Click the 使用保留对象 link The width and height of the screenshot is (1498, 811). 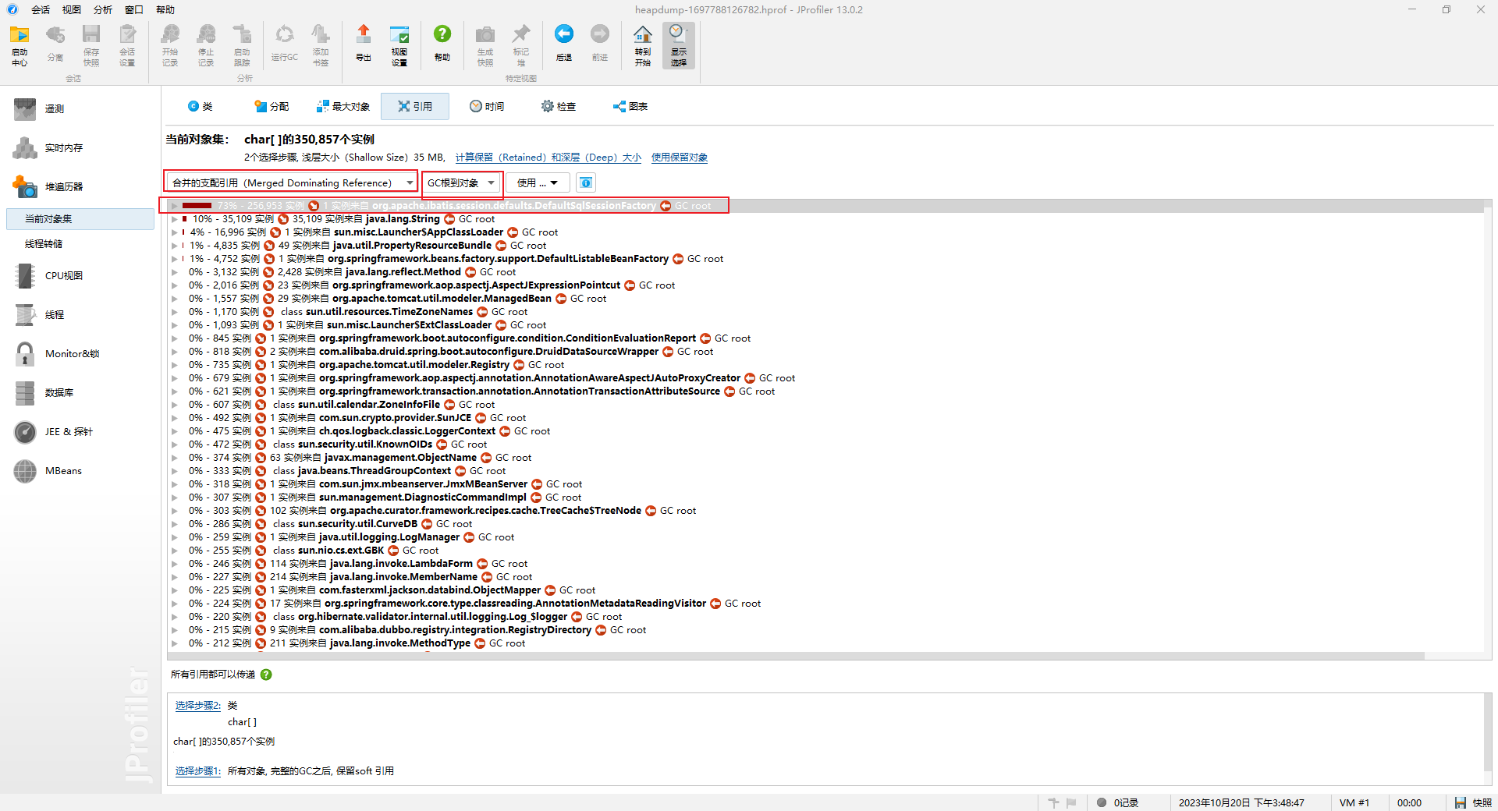point(680,158)
